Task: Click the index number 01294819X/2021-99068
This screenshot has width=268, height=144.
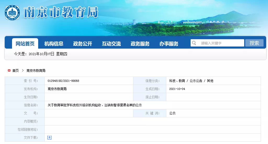Action: [x=63, y=81]
